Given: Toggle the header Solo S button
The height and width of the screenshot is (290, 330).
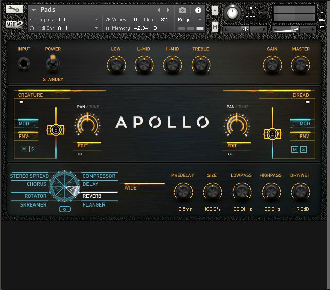Looking at the screenshot, I should coord(215,10).
